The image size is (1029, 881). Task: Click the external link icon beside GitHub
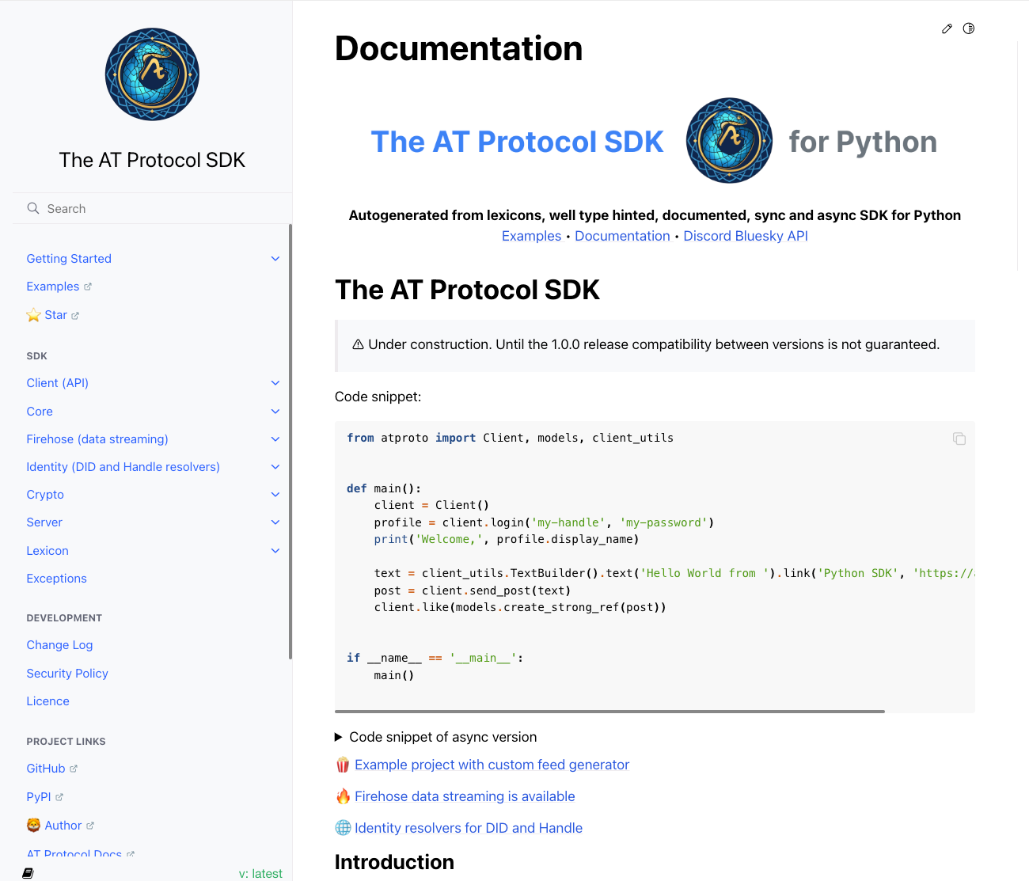(74, 769)
